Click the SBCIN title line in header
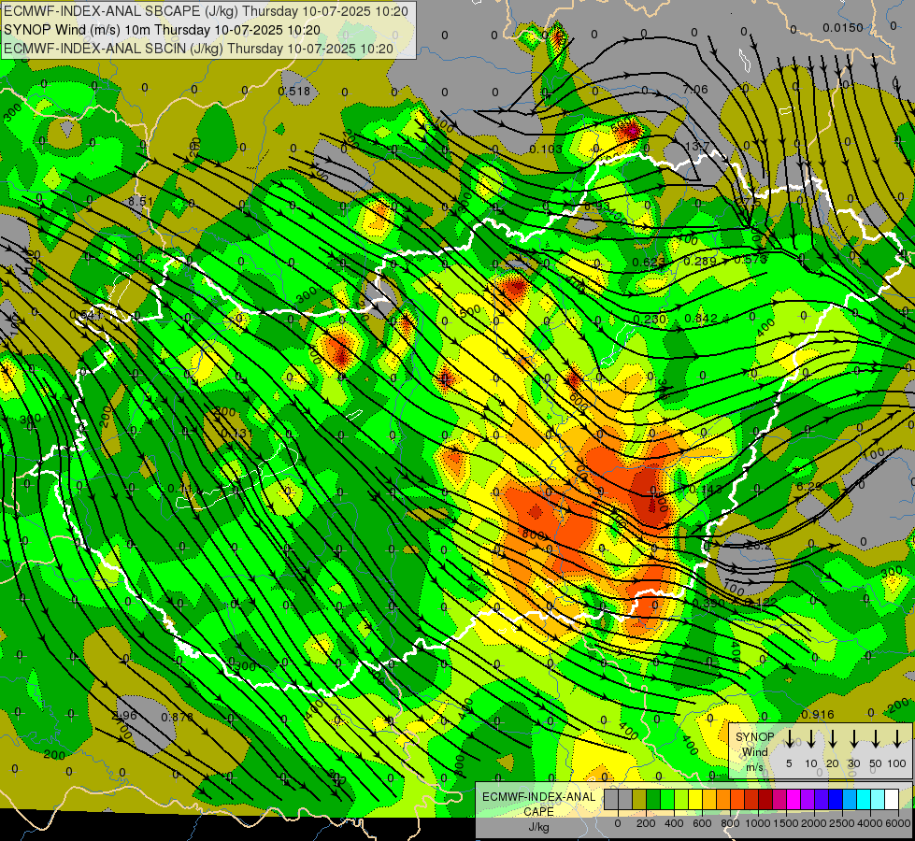This screenshot has width=915, height=841. pos(198,49)
